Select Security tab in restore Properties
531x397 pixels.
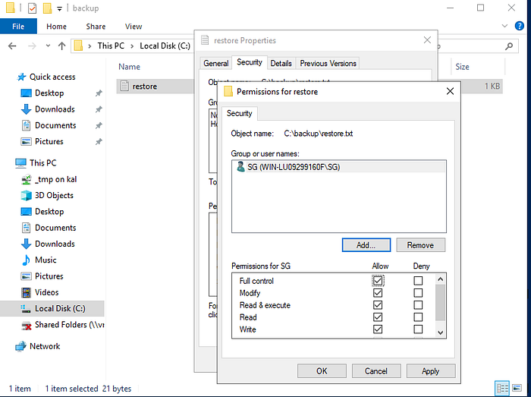click(x=250, y=62)
